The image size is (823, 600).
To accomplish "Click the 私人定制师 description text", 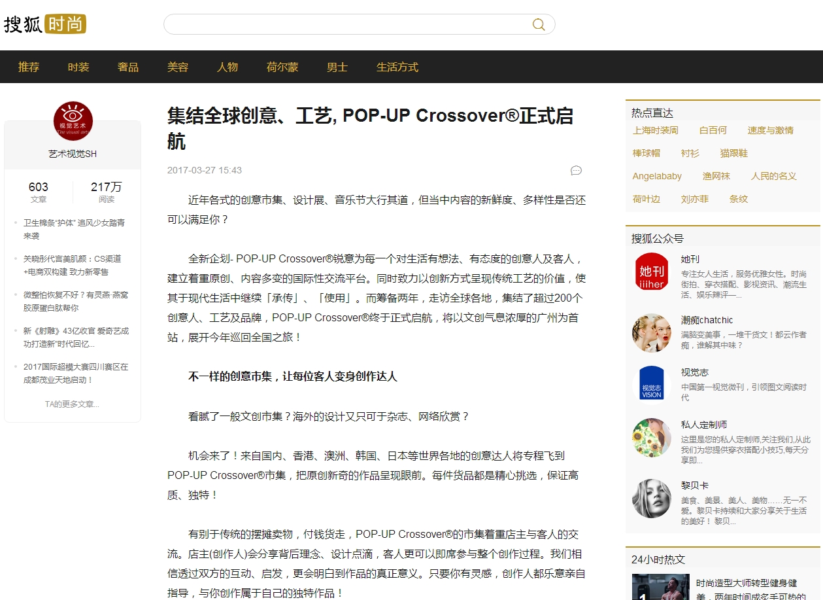I will coord(746,450).
